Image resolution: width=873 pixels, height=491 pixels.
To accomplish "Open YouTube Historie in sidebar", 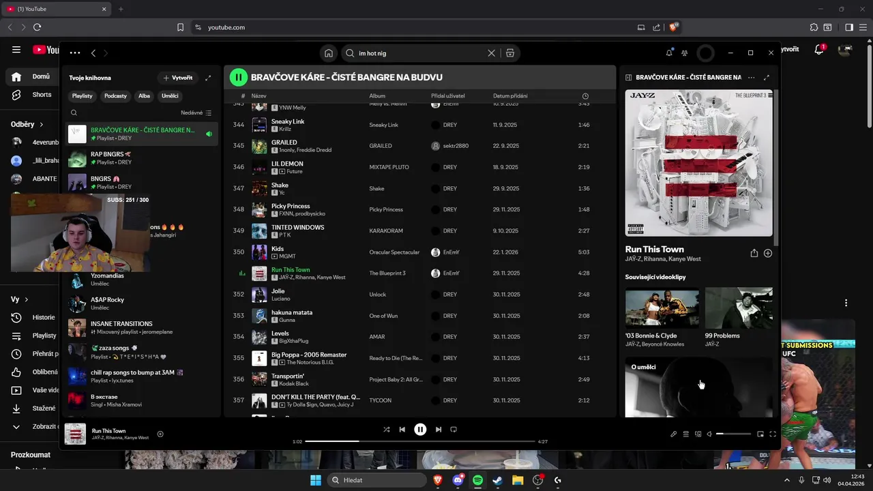I will (33, 317).
